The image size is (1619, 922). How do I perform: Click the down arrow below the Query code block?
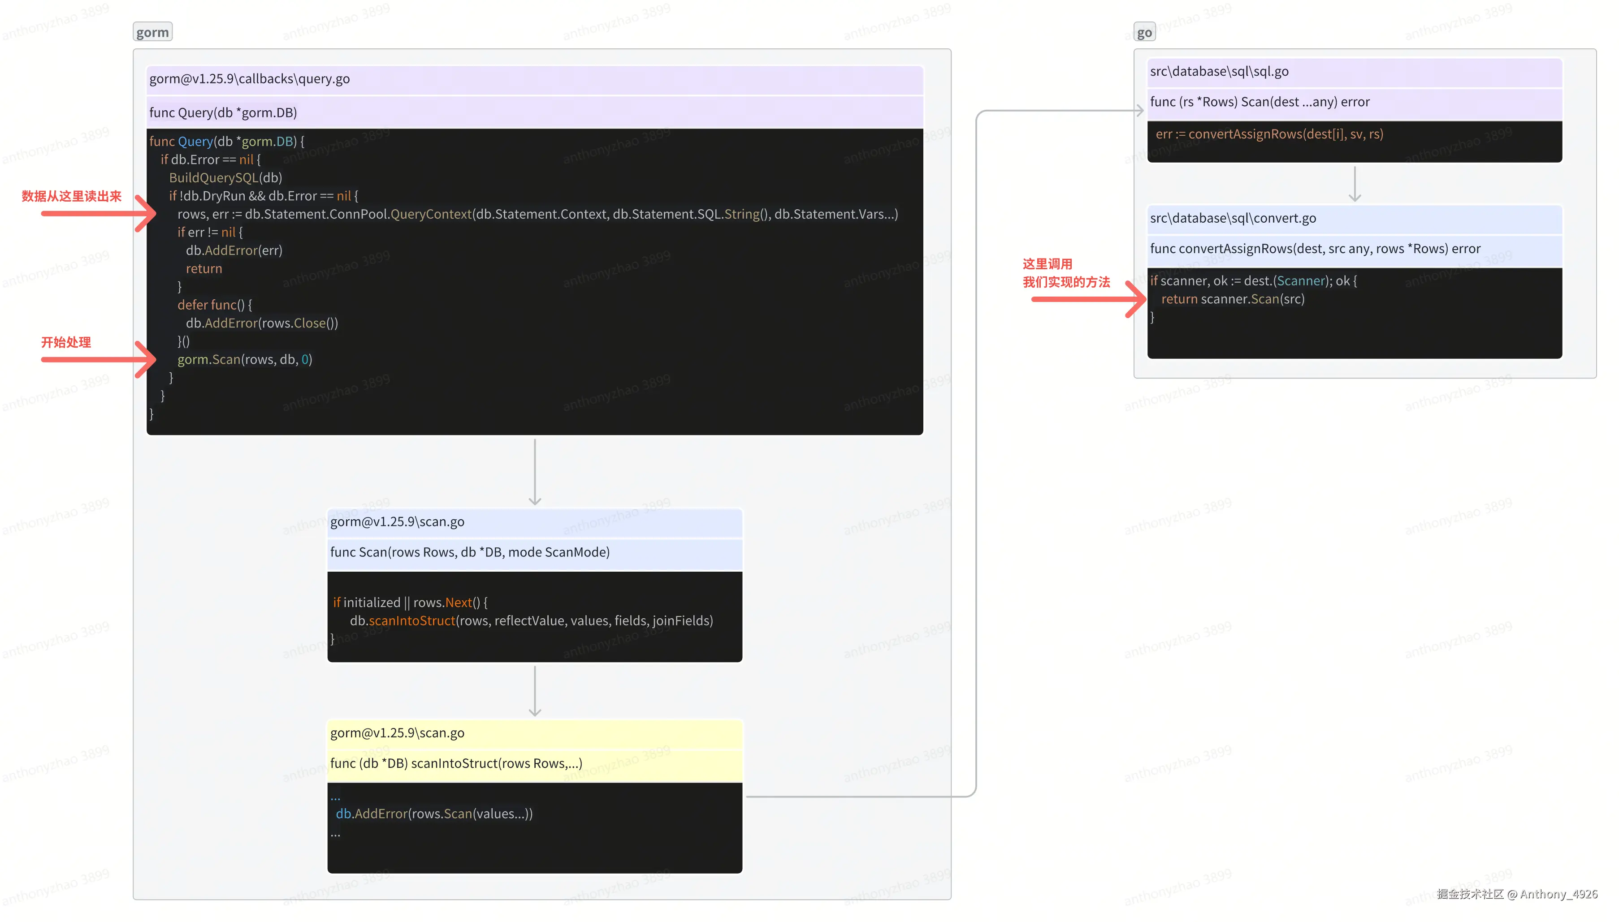[x=535, y=472]
